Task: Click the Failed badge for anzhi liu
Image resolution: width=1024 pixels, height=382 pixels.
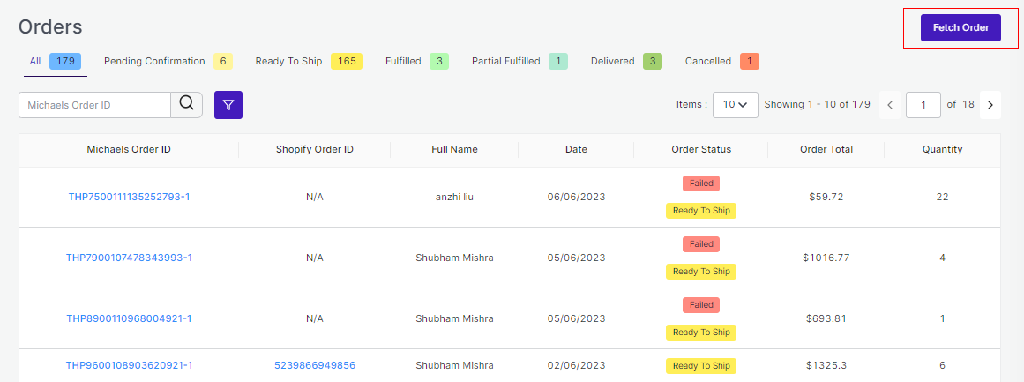Action: tap(700, 184)
